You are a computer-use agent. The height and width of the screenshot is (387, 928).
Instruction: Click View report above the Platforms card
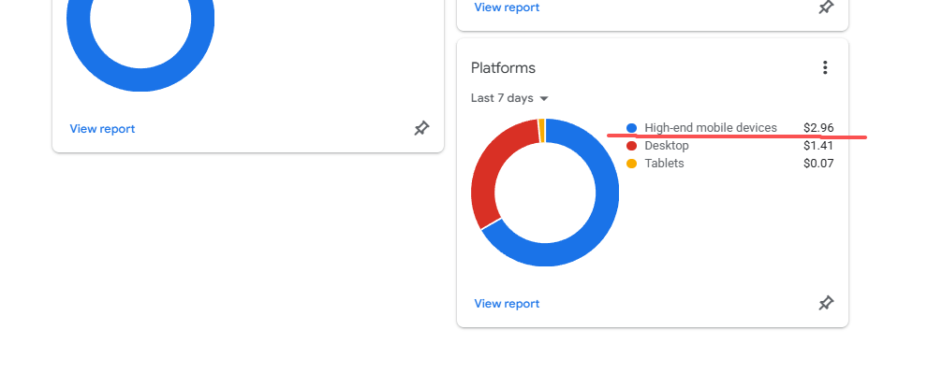pyautogui.click(x=507, y=7)
